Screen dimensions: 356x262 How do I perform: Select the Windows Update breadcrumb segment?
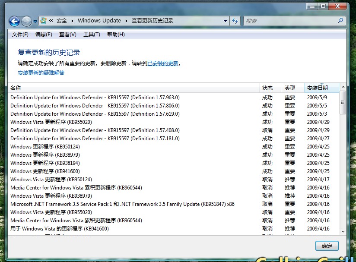[x=99, y=21]
